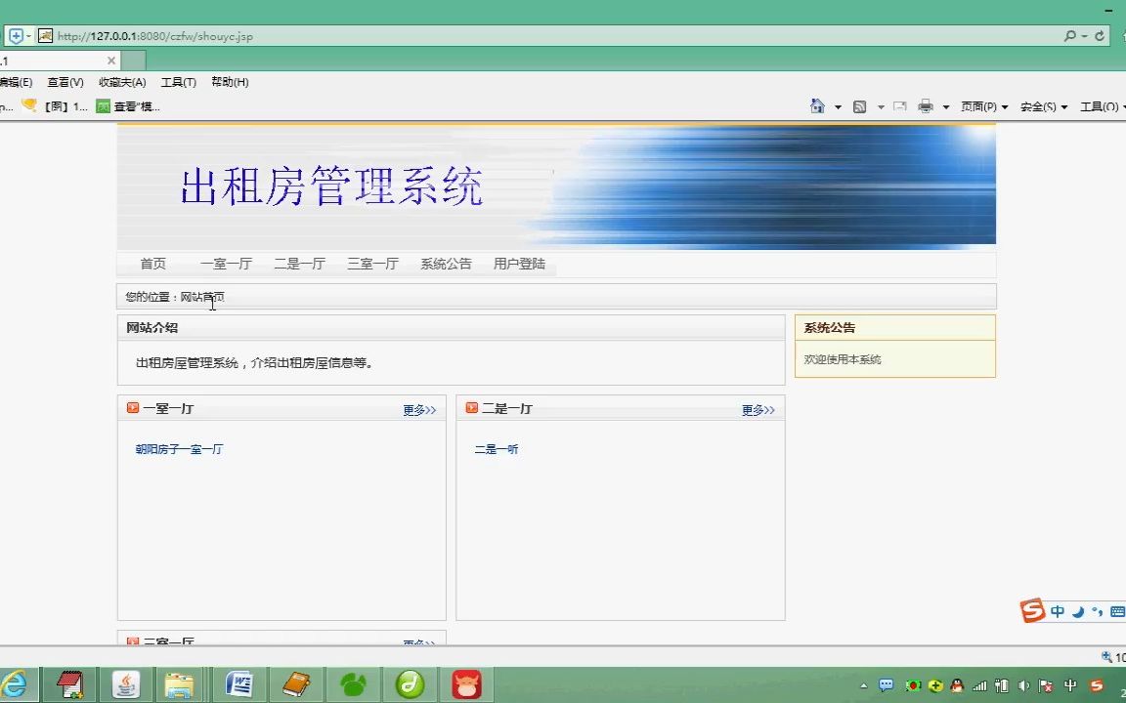Expand the Home button dropdown arrow
The image size is (1126, 703).
[x=838, y=105]
